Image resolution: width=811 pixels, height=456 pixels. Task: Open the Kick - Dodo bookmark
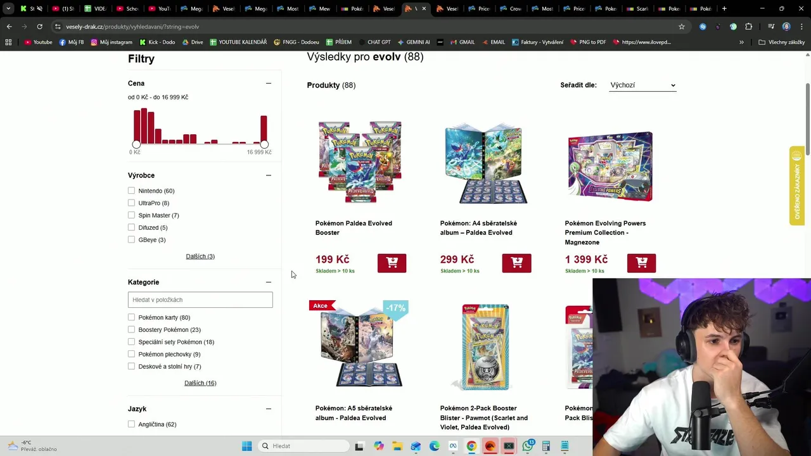click(x=157, y=42)
